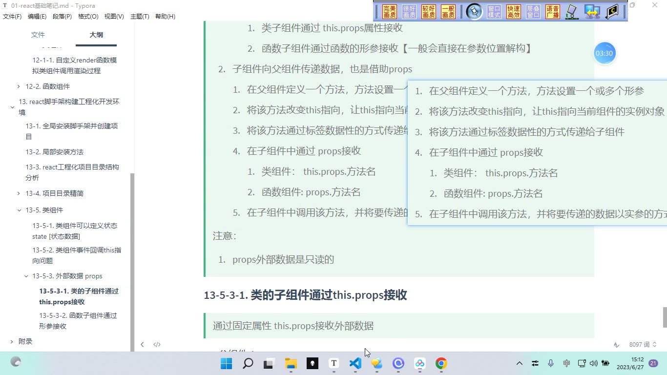This screenshot has width=667, height=375.
Task: Open the 段落(P) menu
Action: click(x=62, y=17)
